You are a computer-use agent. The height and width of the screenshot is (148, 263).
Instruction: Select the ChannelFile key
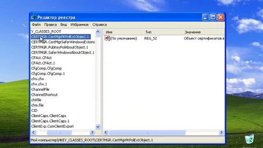click(x=40, y=89)
